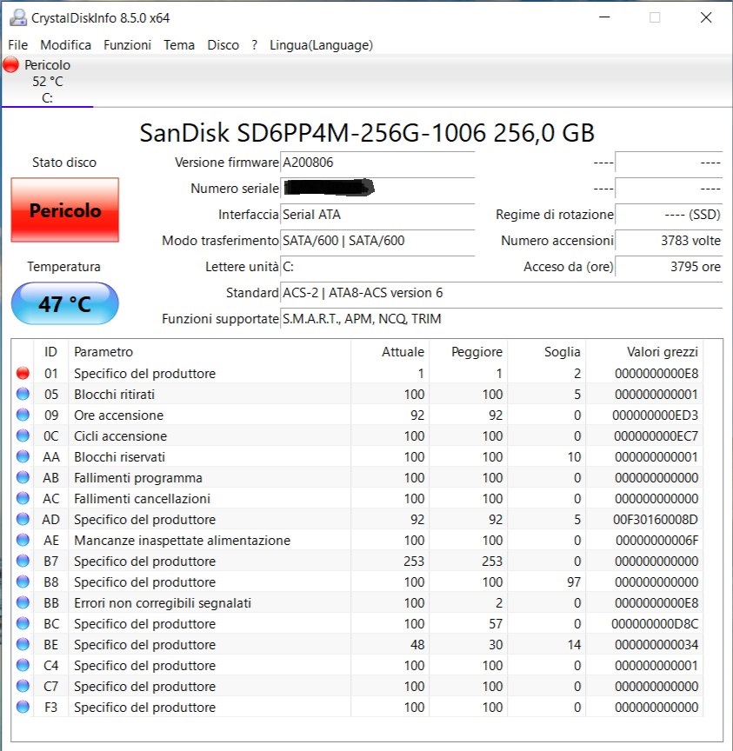Click the Acceso da value 3795 ore
This screenshot has width=733, height=751.
[x=669, y=266]
